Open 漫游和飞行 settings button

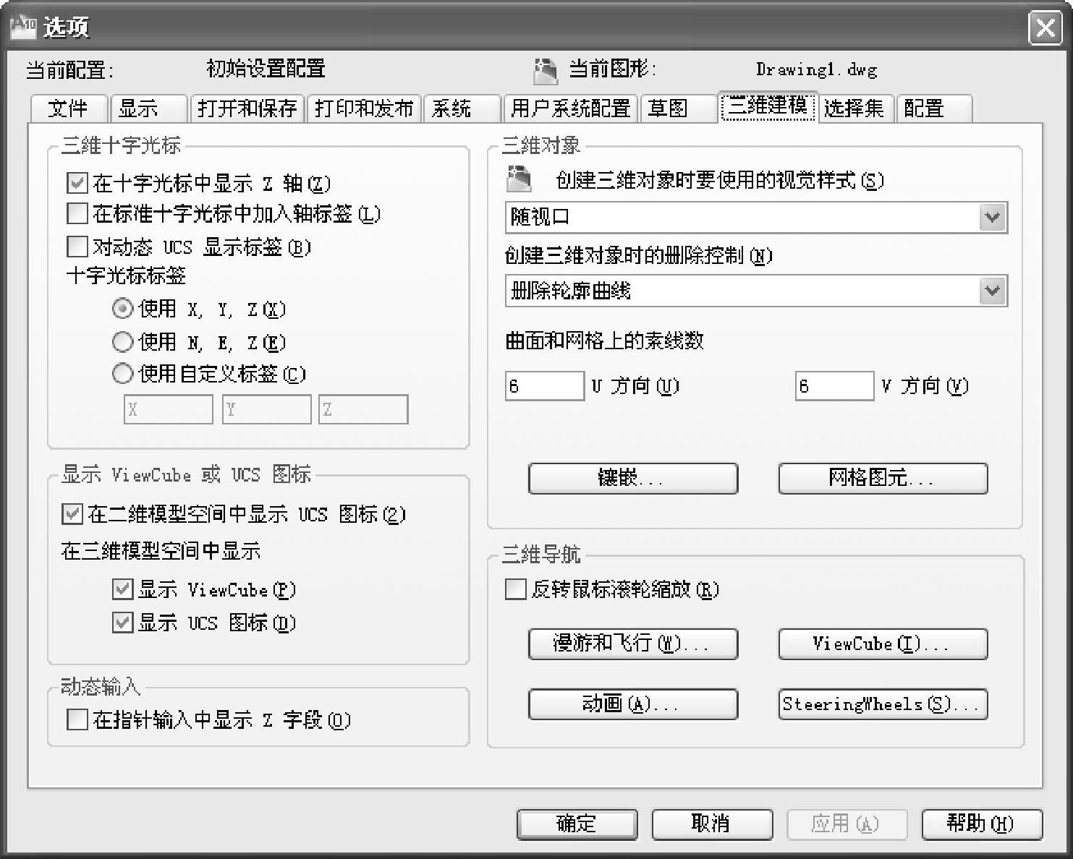(x=633, y=644)
